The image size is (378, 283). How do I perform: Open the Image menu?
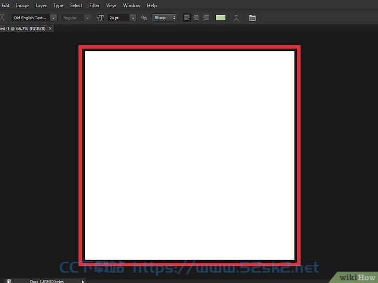point(22,5)
